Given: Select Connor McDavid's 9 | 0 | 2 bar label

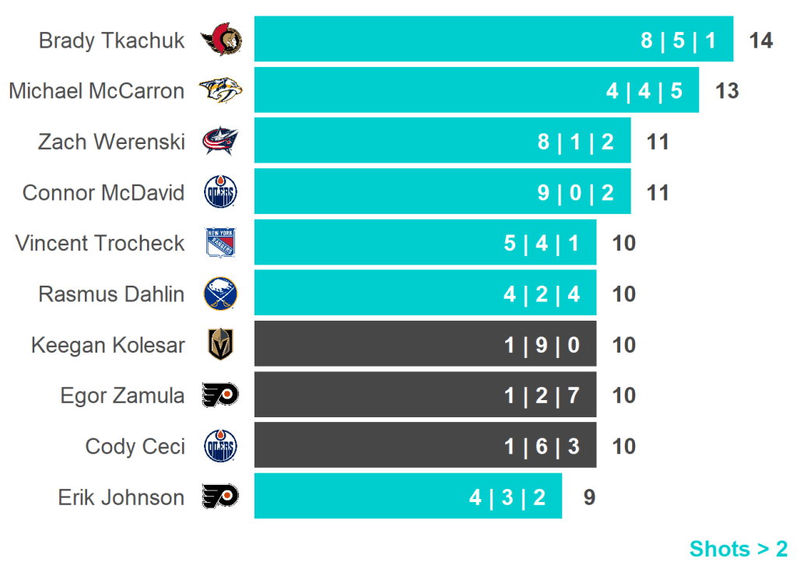Looking at the screenshot, I should coord(575,192).
